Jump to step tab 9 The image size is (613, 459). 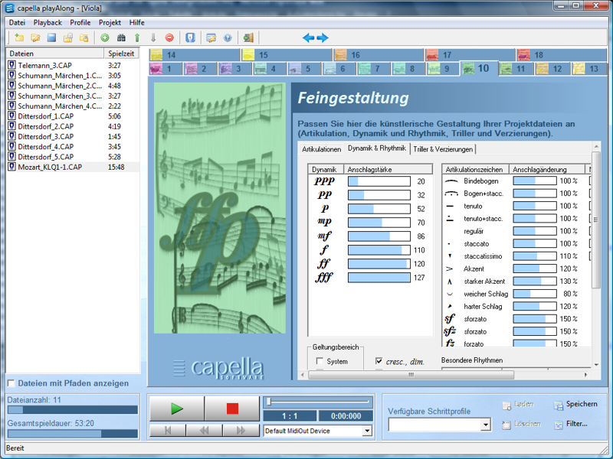click(x=444, y=69)
